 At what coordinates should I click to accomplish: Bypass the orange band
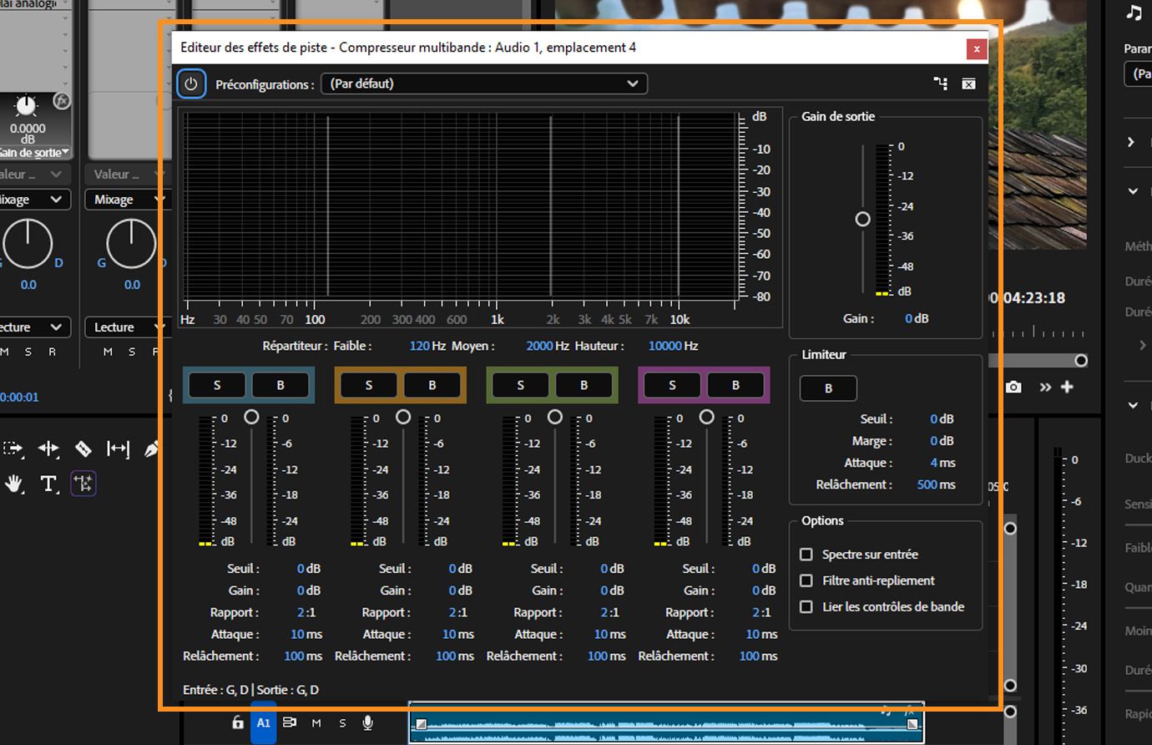432,385
